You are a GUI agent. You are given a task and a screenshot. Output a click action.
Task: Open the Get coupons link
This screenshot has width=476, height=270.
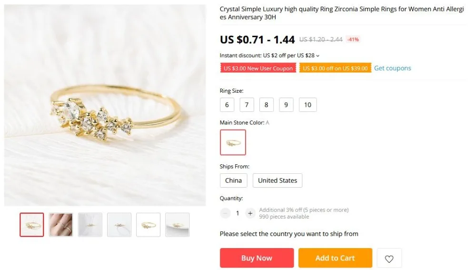(393, 68)
